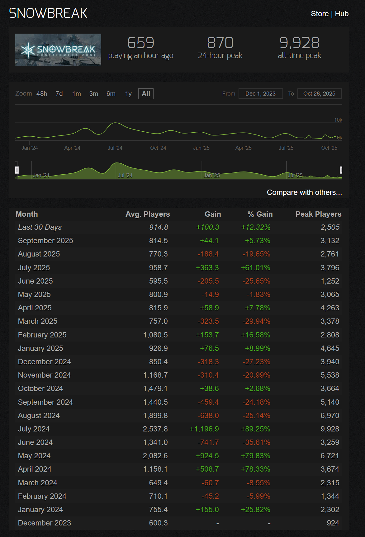Select the 7d zoom range
365x537 pixels.
point(59,94)
